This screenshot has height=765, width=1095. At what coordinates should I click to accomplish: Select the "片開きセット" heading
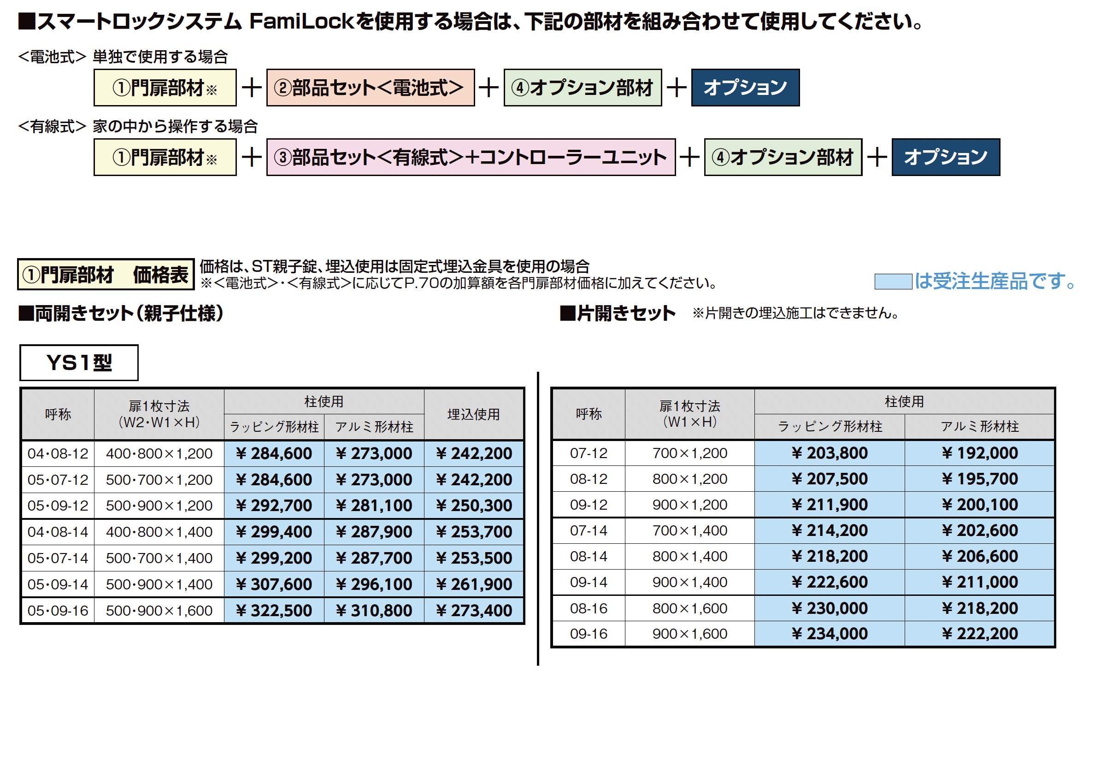click(x=618, y=313)
